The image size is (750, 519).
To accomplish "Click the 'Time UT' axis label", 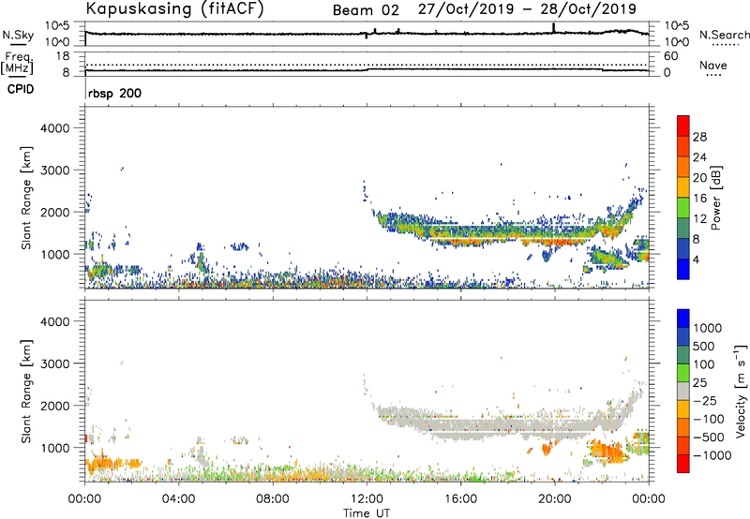I will pos(367,513).
